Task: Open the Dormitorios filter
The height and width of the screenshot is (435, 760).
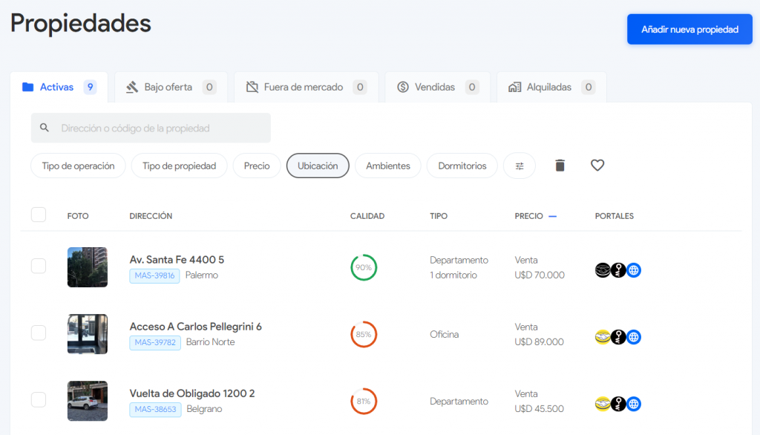Action: point(462,166)
